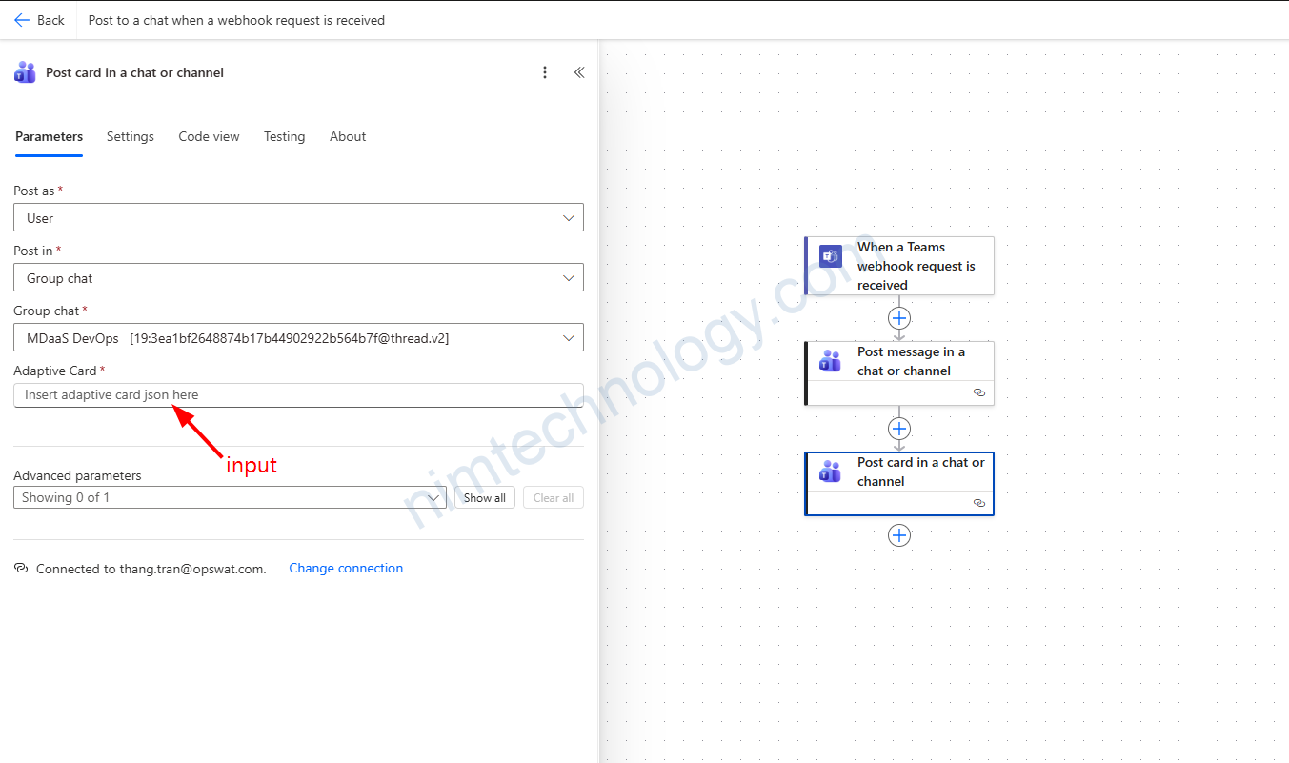This screenshot has height=763, width=1289.
Task: Click the Show all button
Action: (485, 497)
